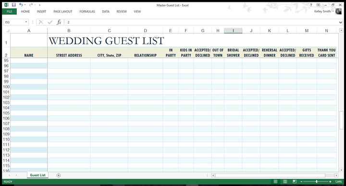Open the Undo history dropdown arrow
346x186 pixels.
pyautogui.click(x=25, y=5)
